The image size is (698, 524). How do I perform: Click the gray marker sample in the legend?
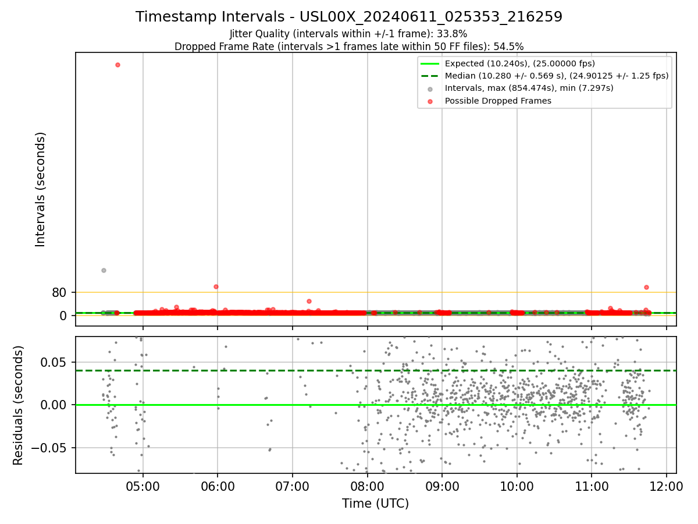point(430,89)
